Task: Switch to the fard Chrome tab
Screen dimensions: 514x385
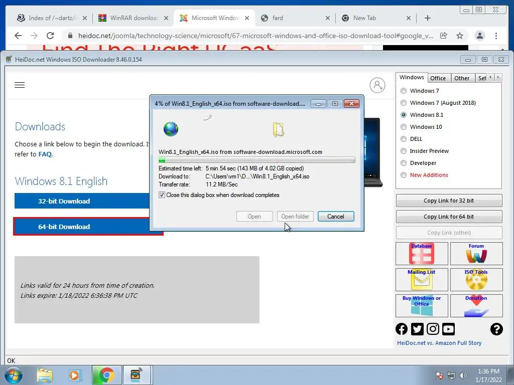Action: point(296,18)
